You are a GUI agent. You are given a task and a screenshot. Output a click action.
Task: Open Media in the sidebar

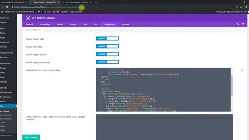pyautogui.click(x=3, y=33)
